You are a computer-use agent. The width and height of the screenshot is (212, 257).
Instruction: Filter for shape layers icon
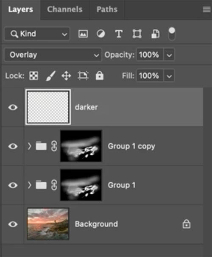[x=137, y=34]
